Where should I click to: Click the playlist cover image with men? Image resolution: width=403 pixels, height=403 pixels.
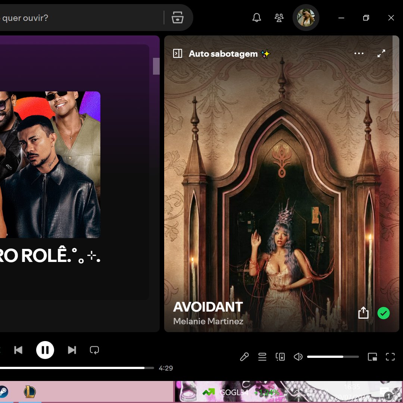(50, 165)
